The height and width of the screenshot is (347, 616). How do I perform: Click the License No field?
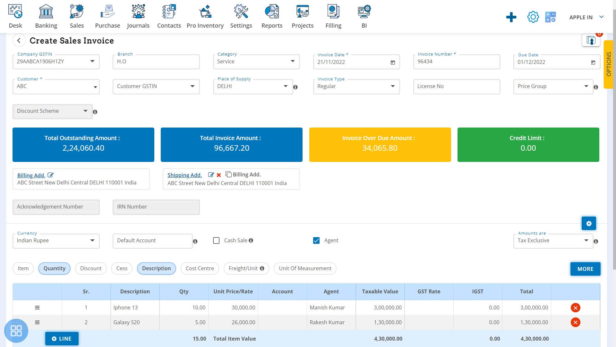tap(457, 86)
